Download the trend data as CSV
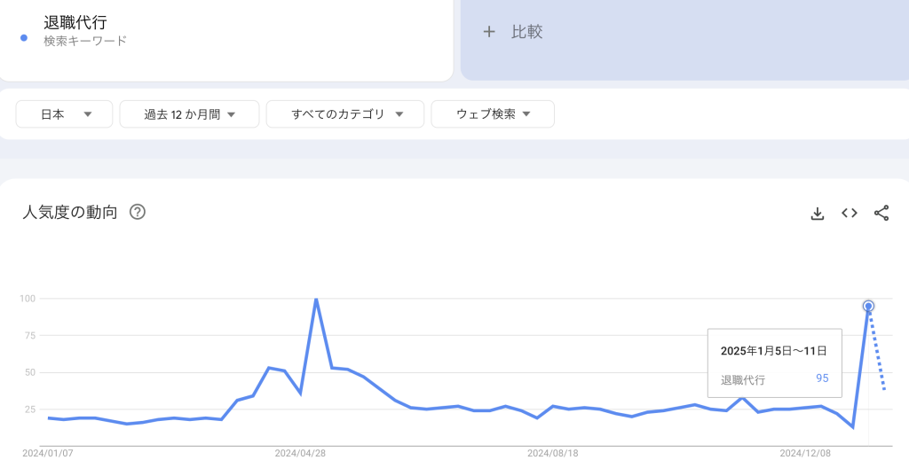Image resolution: width=909 pixels, height=468 pixels. click(818, 213)
